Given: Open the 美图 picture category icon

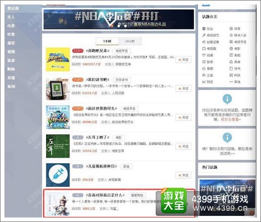Looking at the screenshot, I should pyautogui.click(x=231, y=55).
